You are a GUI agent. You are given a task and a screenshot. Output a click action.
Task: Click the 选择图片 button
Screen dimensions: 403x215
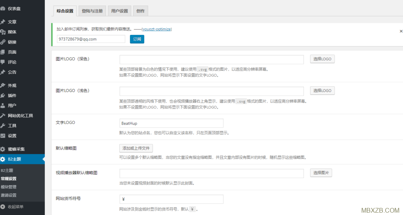coord(321,173)
